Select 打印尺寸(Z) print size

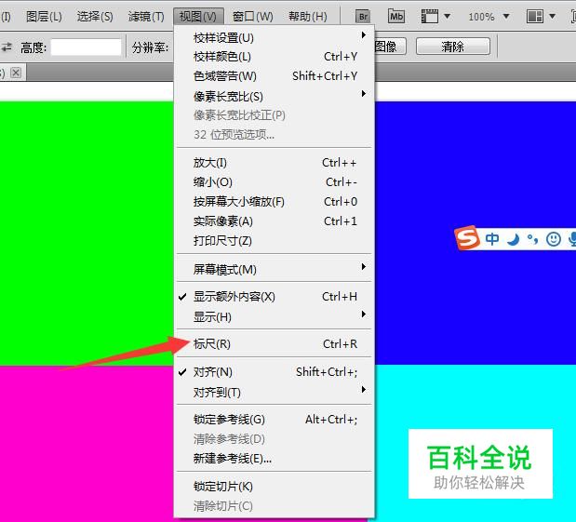pos(274,241)
